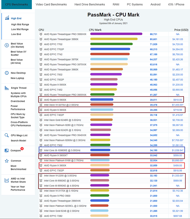Click the Compare icon in sidebar
Viewport: 190px width, 219px height.
(7, 150)
